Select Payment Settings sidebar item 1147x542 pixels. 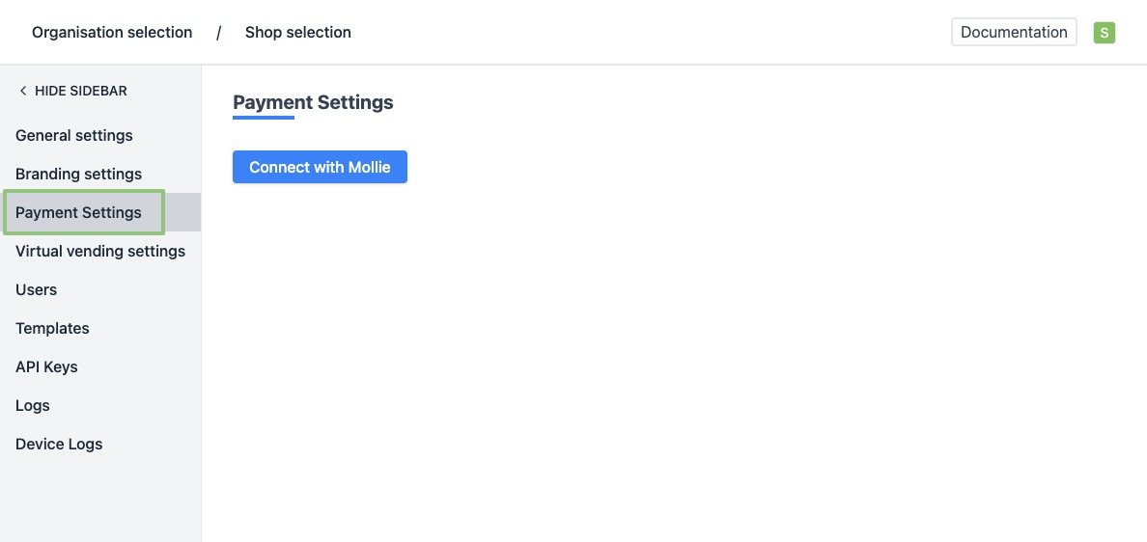point(78,212)
